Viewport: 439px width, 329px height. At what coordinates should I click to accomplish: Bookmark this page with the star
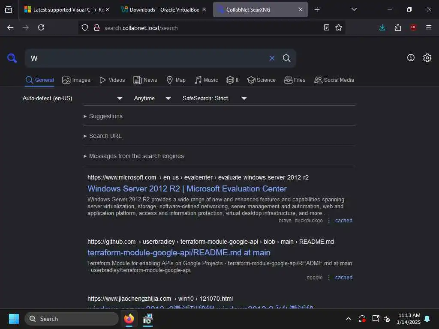tap(339, 27)
